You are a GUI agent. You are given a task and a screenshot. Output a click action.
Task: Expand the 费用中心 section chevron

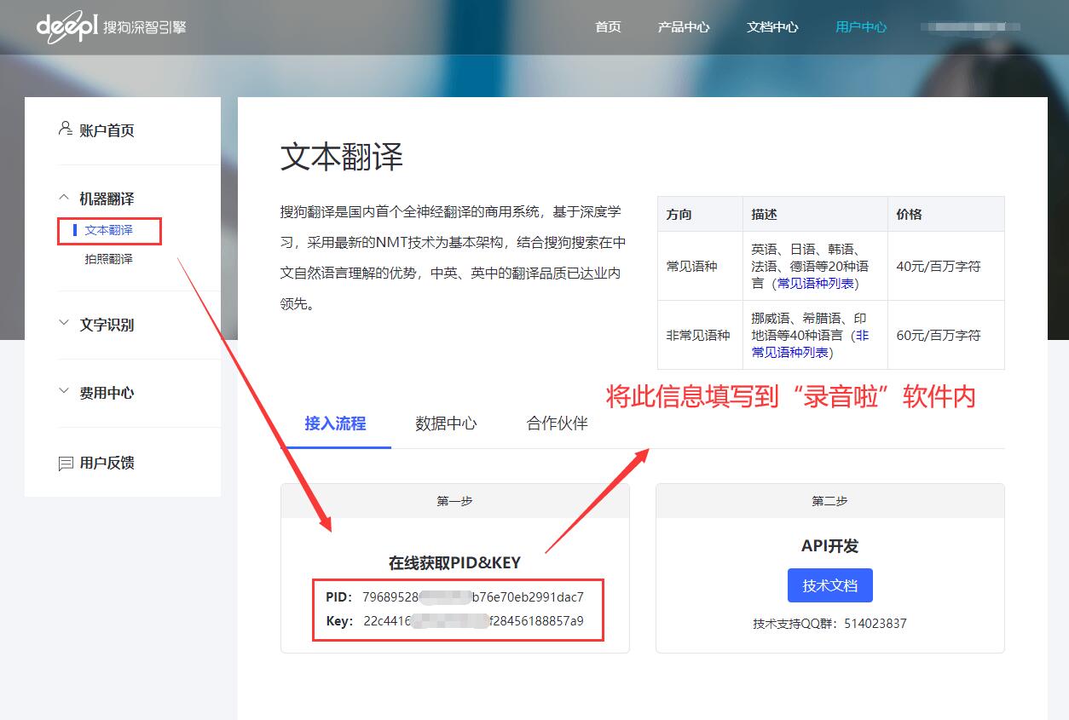[63, 391]
